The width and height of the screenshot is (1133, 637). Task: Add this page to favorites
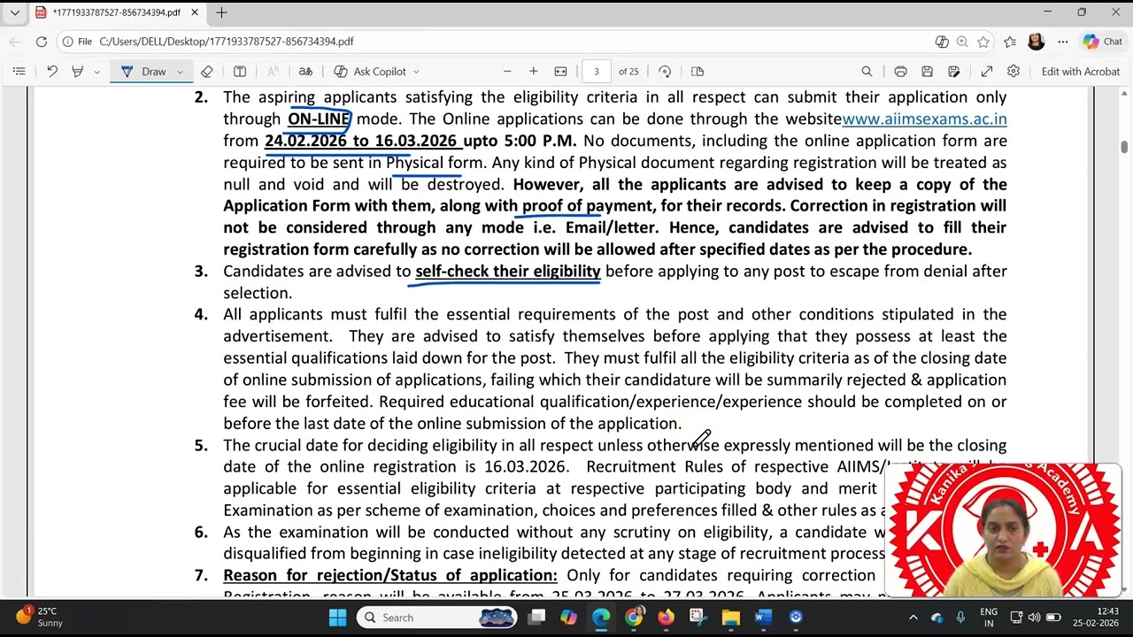click(983, 42)
